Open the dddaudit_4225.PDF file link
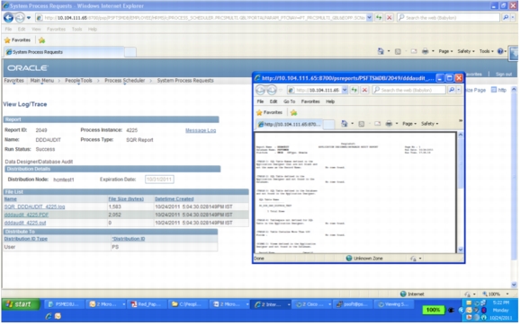 pos(26,215)
